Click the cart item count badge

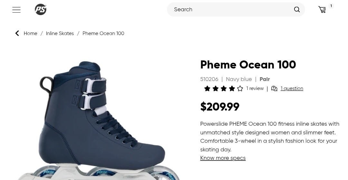coord(331,6)
